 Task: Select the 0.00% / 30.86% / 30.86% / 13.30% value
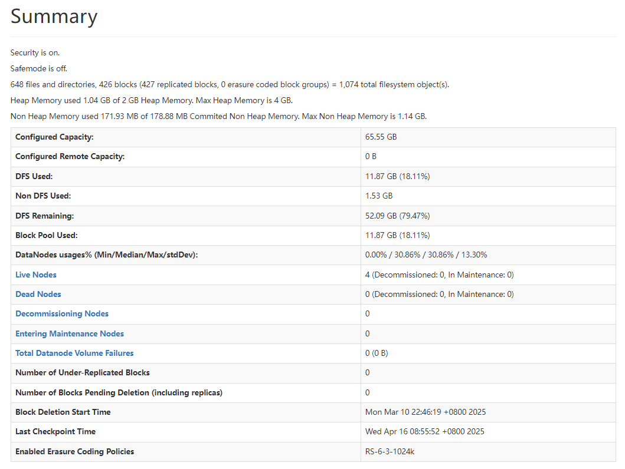coord(426,255)
